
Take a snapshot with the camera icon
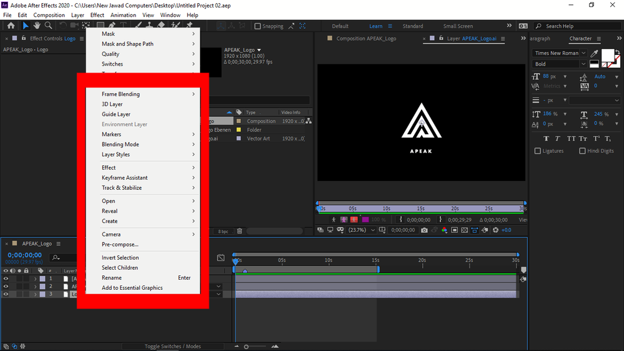pyautogui.click(x=424, y=230)
